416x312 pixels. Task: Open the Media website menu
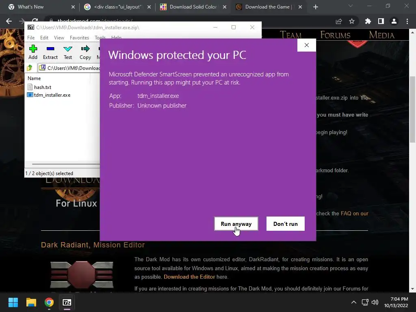381,35
